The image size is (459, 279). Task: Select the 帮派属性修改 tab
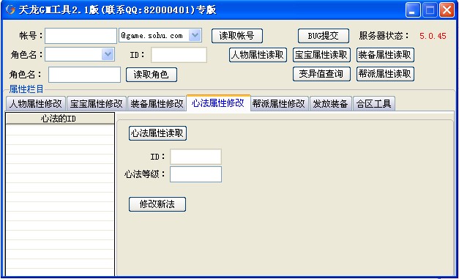pos(279,104)
